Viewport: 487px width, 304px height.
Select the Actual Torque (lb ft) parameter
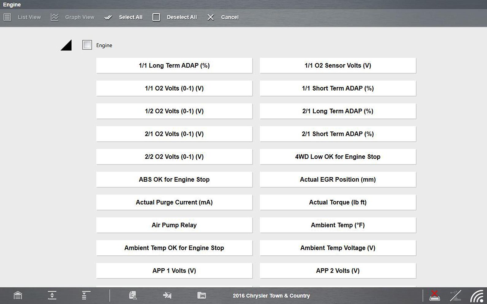coord(338,202)
